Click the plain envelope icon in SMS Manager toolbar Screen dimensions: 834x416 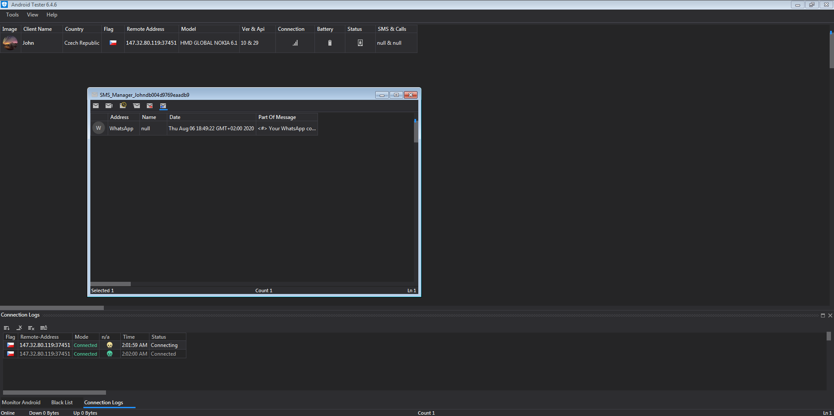pyautogui.click(x=96, y=106)
